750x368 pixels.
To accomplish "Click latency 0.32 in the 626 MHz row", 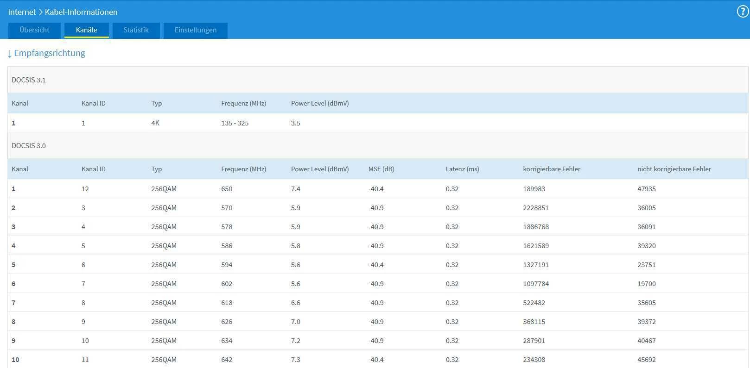I will pyautogui.click(x=452, y=322).
